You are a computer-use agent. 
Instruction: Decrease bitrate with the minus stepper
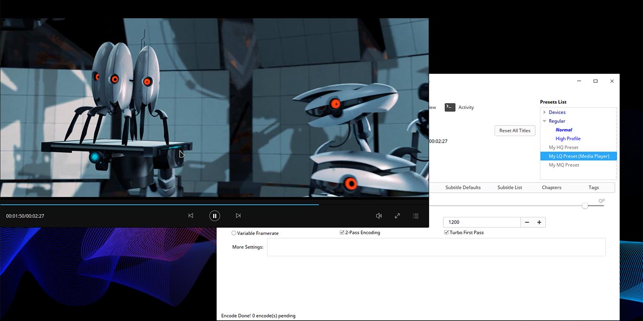[x=527, y=222]
